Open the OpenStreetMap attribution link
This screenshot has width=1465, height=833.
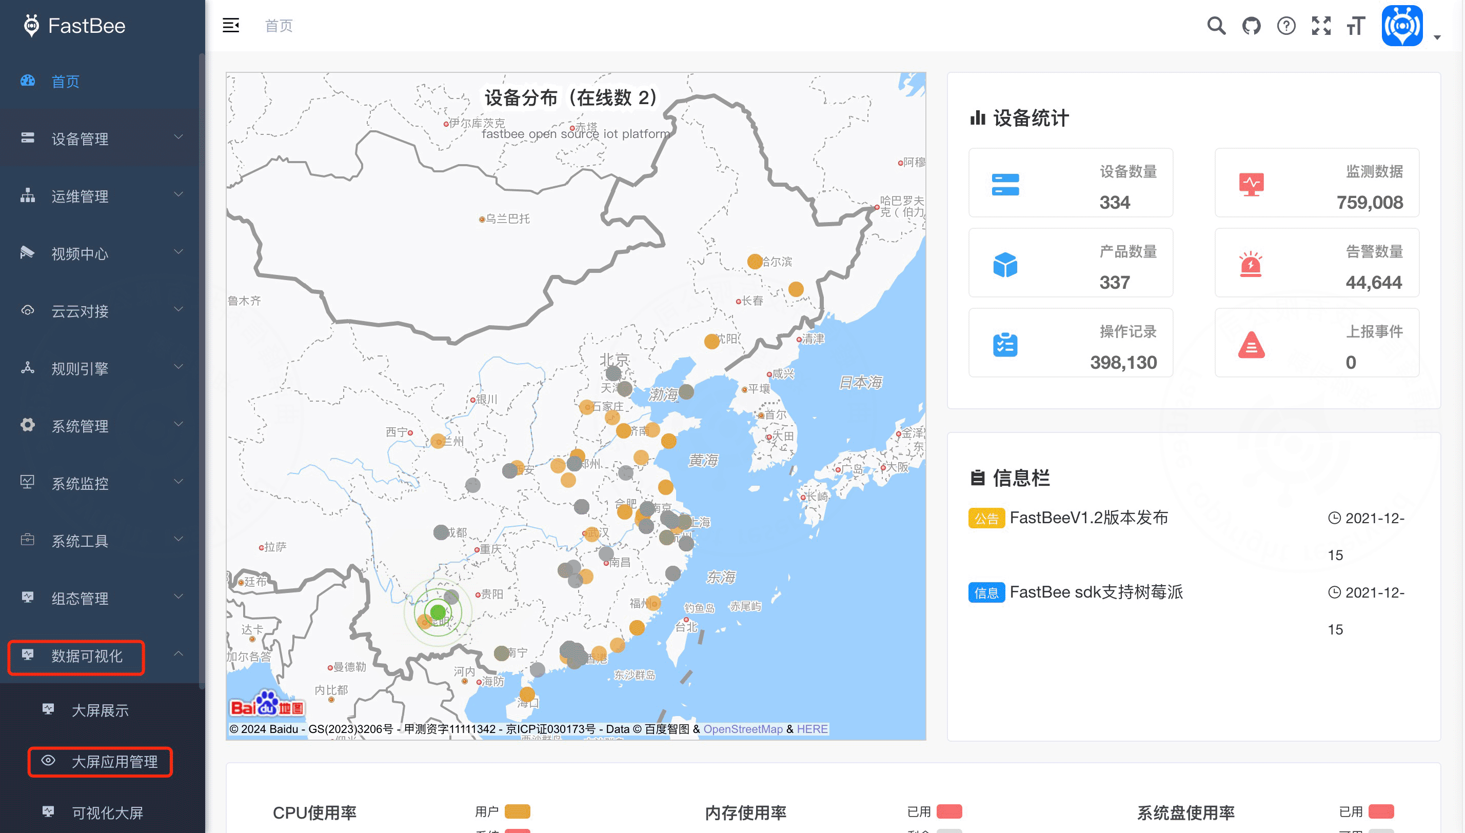743,729
